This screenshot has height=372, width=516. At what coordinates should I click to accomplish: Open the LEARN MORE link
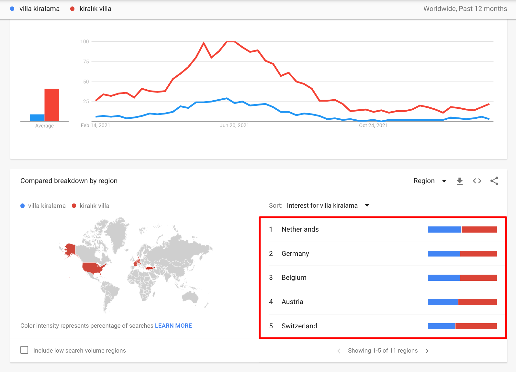[173, 326]
